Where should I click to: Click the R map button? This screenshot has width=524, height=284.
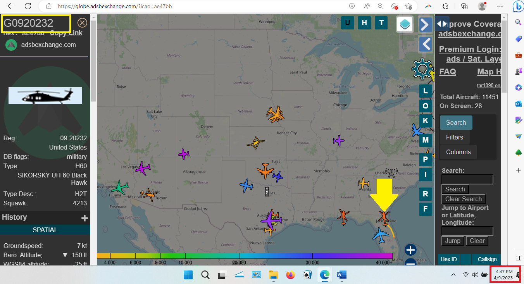[x=425, y=194]
